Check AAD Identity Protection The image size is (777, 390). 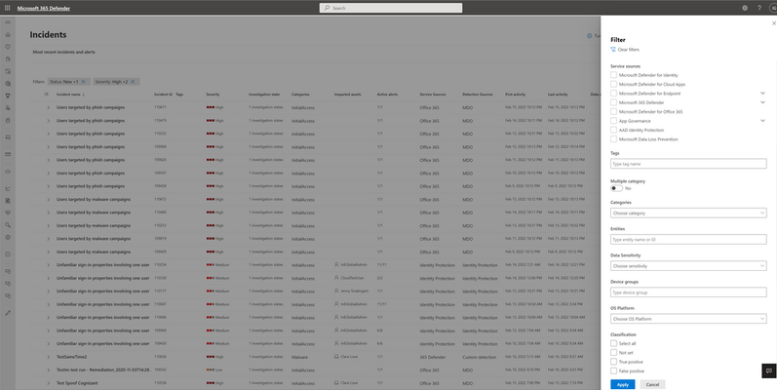613,130
